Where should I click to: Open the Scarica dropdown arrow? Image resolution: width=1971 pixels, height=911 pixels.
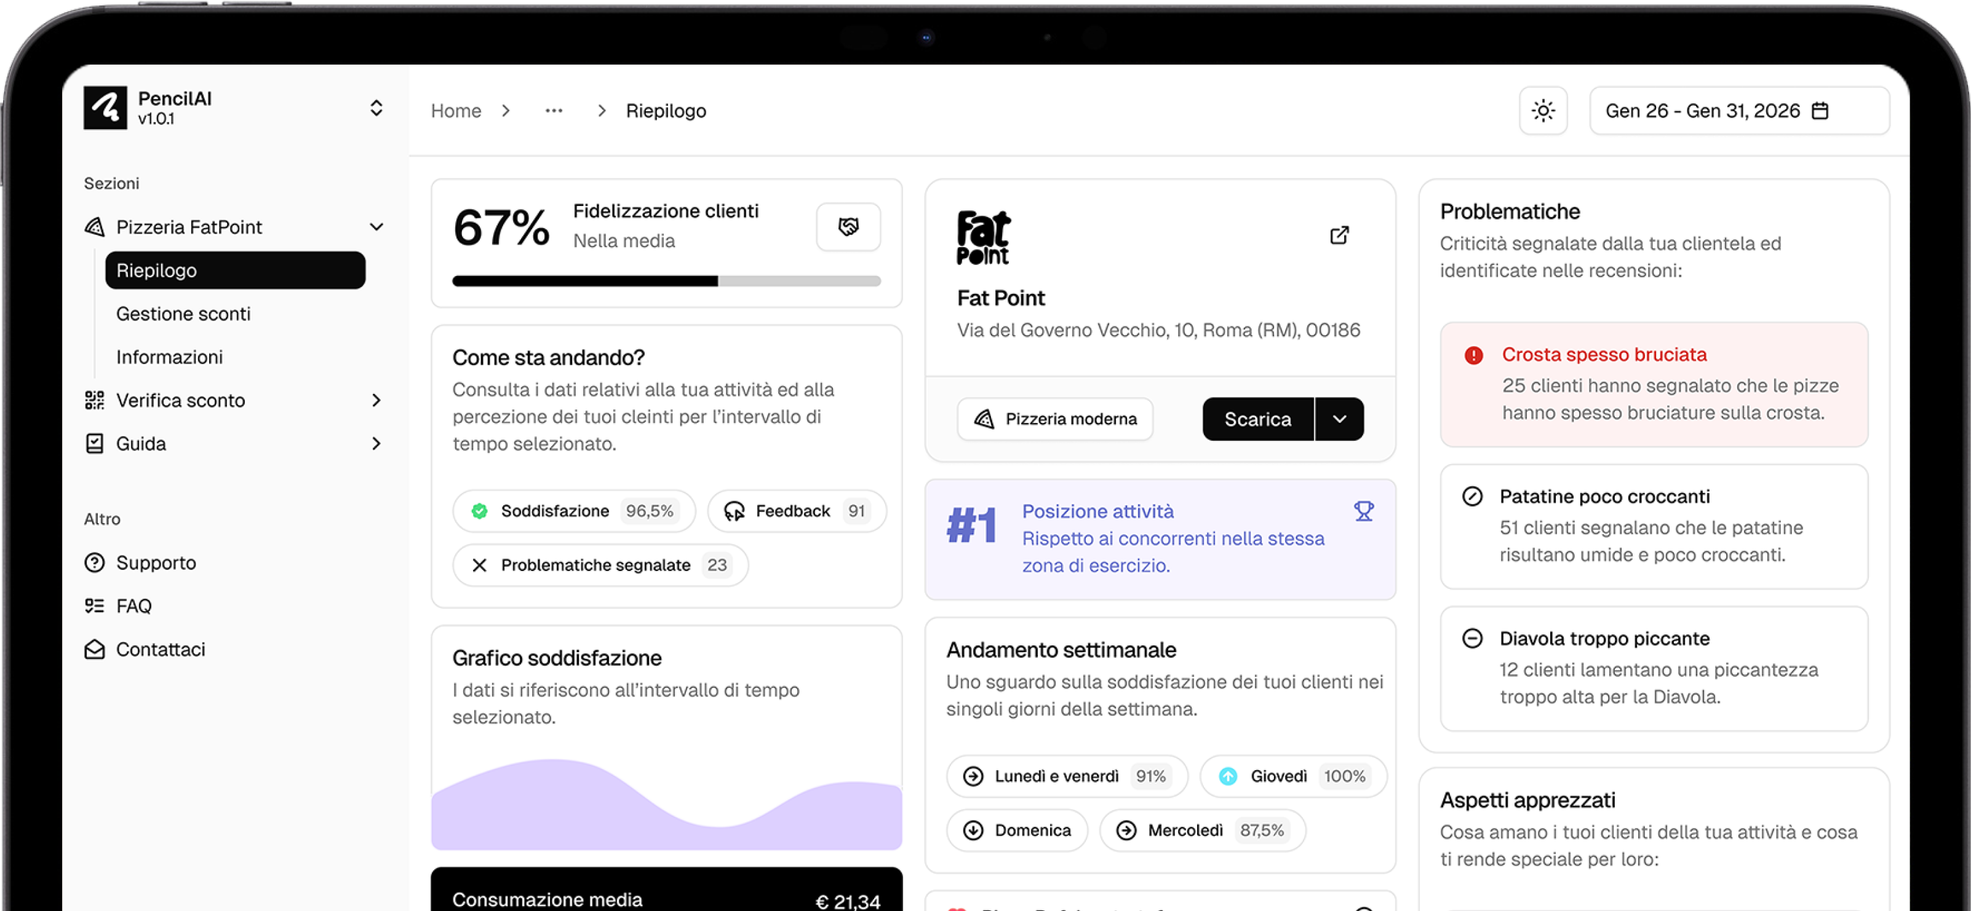pos(1339,419)
